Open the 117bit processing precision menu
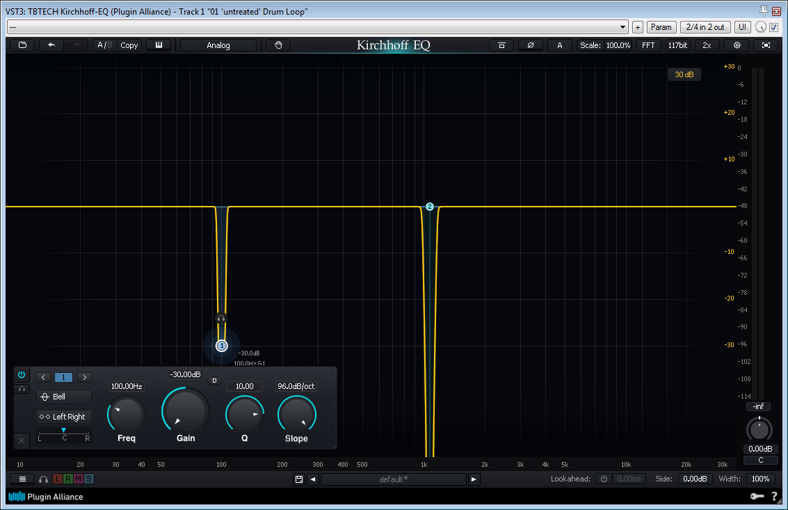 [677, 45]
